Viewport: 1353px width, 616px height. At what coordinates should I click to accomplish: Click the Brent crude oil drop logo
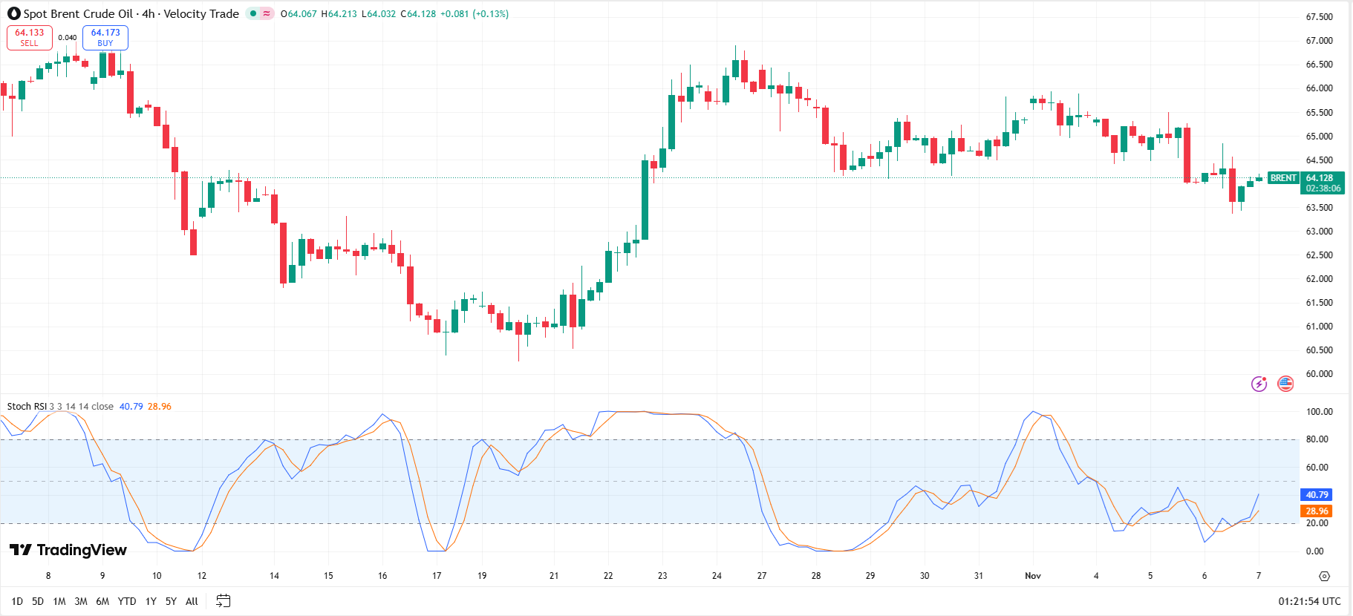click(x=13, y=13)
